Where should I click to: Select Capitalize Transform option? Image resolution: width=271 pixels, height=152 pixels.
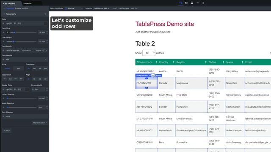pyautogui.click(x=34, y=68)
